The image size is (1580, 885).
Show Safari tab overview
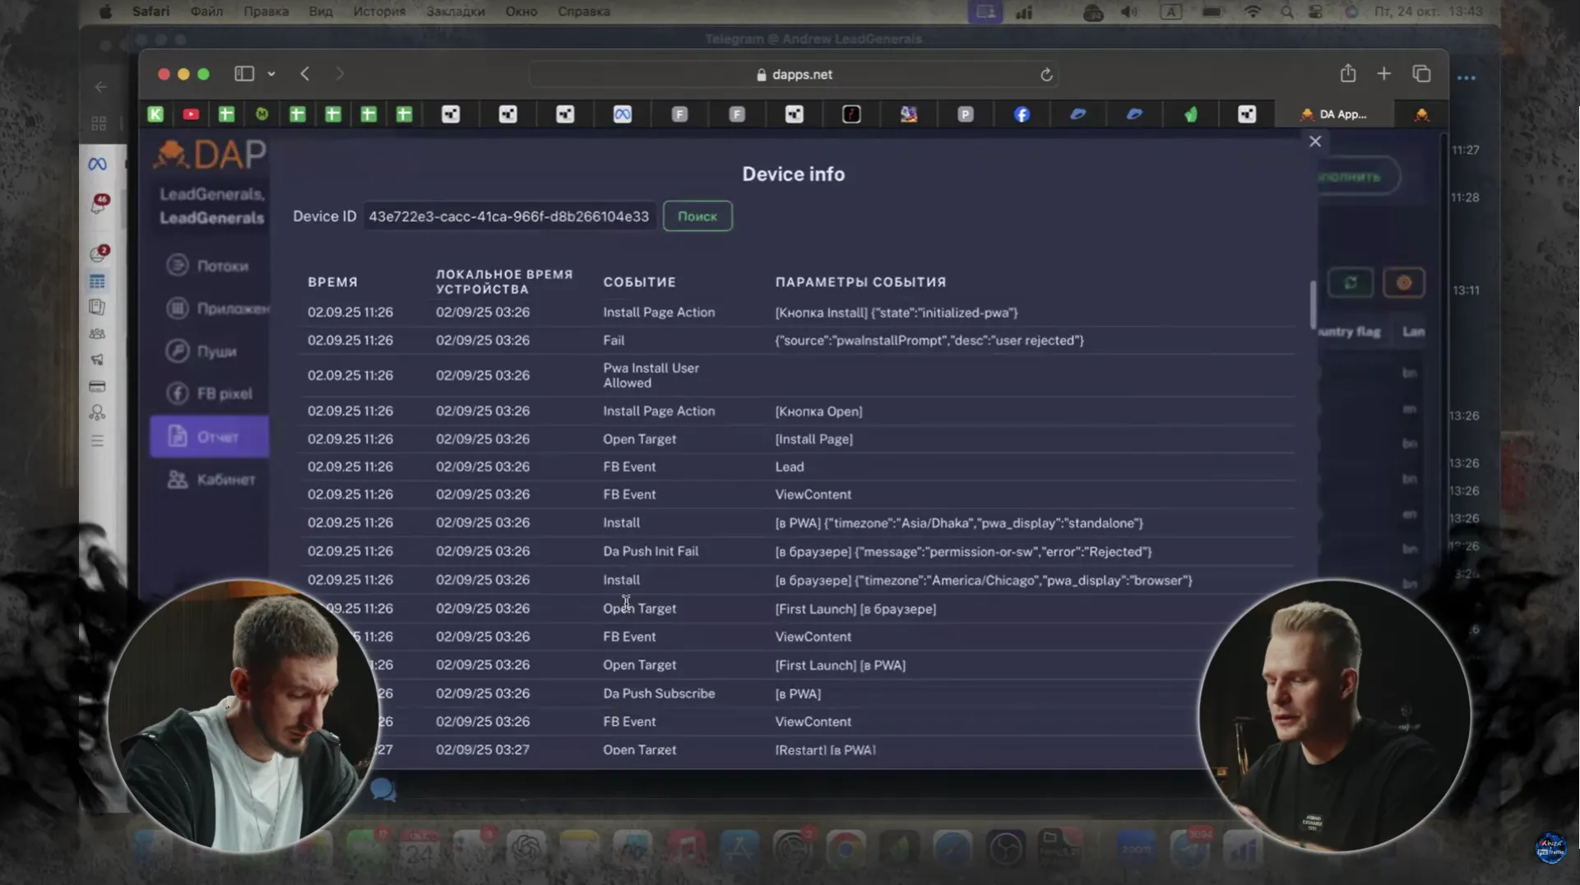click(x=1421, y=73)
